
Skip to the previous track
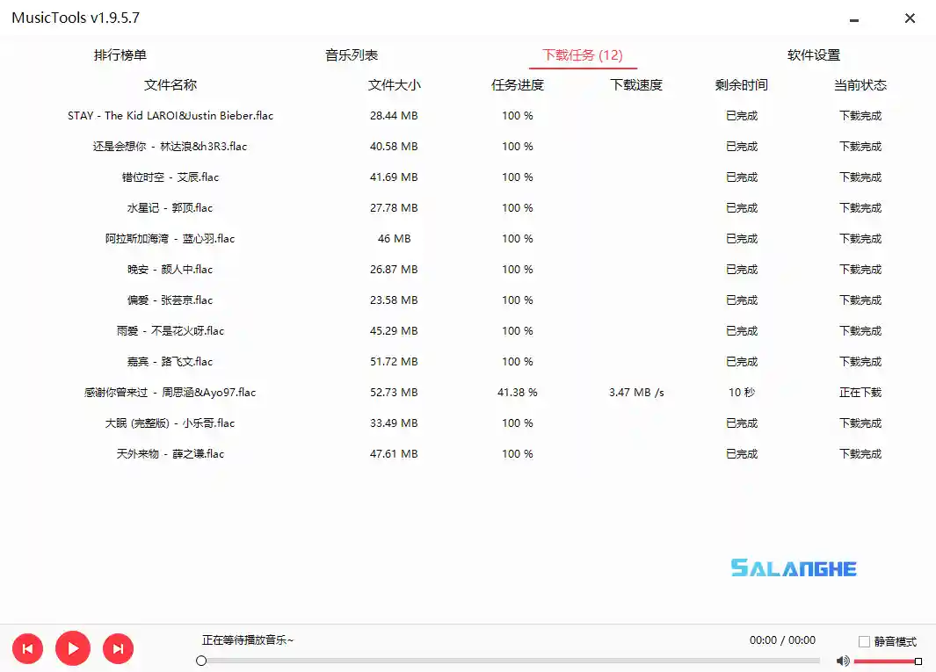tap(27, 648)
